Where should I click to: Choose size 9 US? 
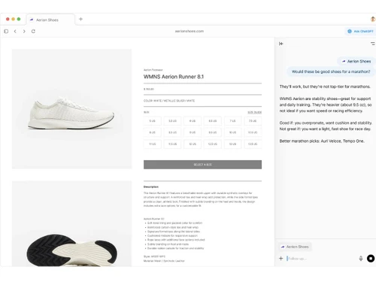tap(193, 132)
